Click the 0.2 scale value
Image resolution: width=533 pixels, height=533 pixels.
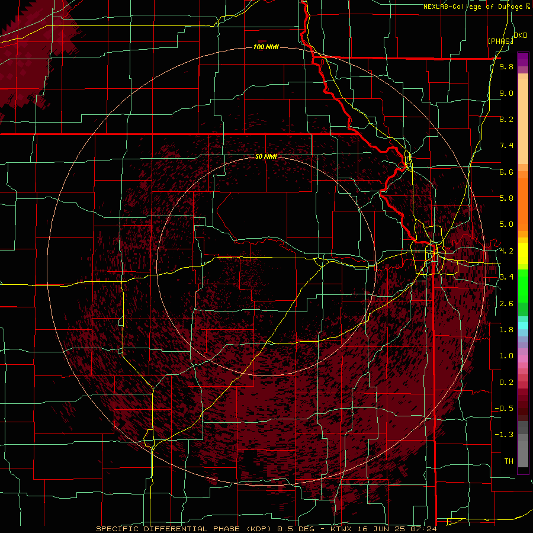(506, 383)
